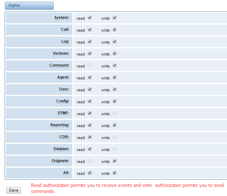Toggle the All write checkbox

(115, 173)
